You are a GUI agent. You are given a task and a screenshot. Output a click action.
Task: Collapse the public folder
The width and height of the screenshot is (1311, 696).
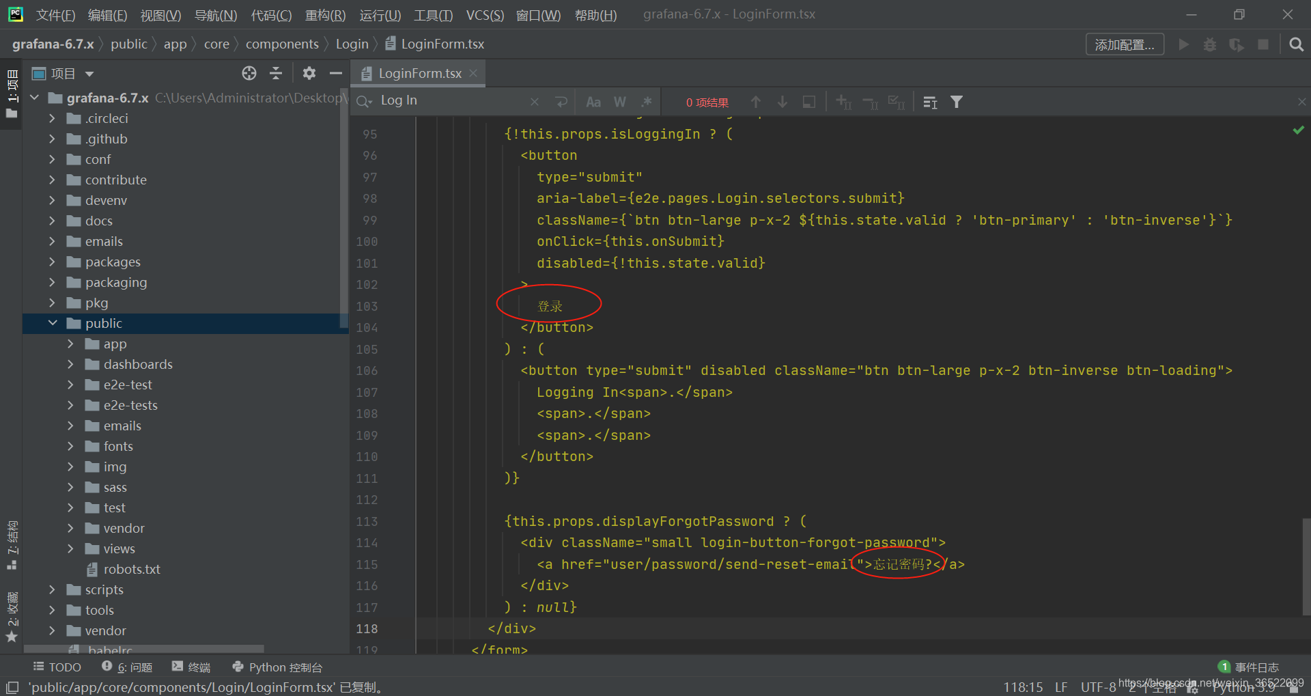tap(52, 323)
